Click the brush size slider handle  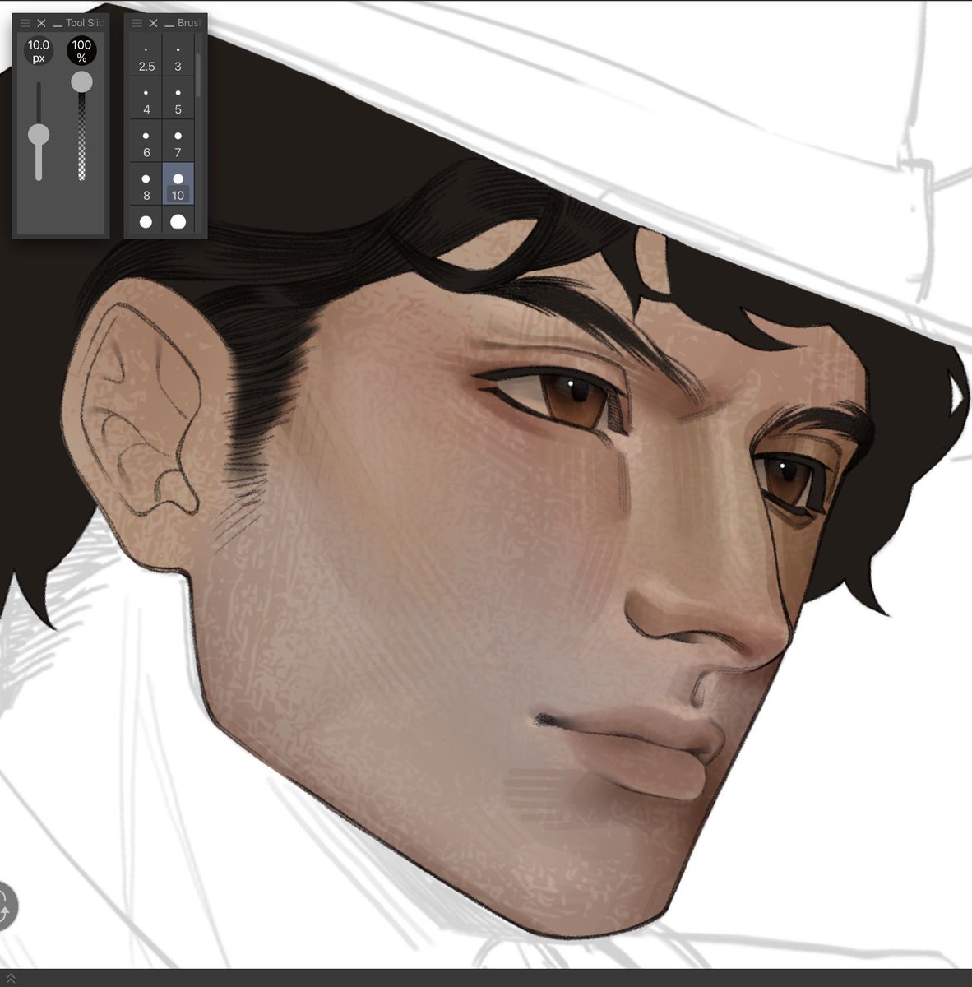(x=38, y=134)
